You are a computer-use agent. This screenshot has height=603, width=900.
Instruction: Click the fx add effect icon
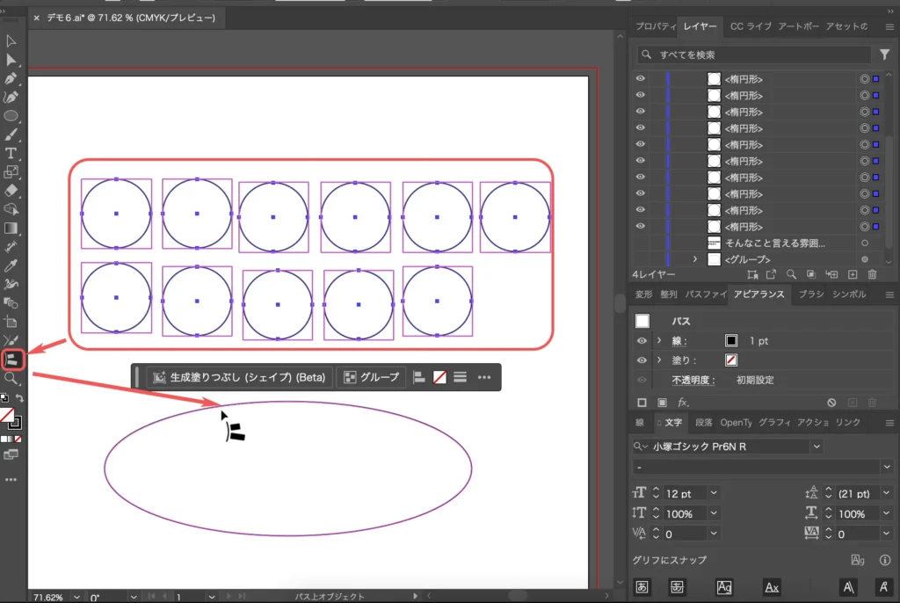click(683, 403)
